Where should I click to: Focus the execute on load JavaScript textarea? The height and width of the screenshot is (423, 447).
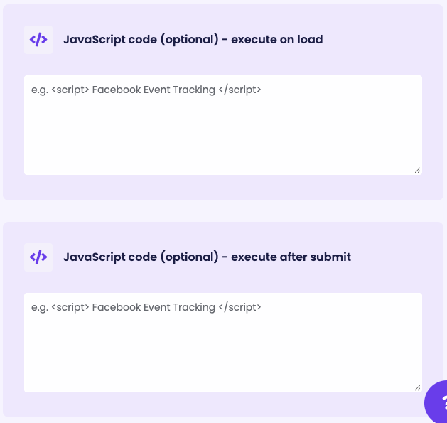coord(223,125)
